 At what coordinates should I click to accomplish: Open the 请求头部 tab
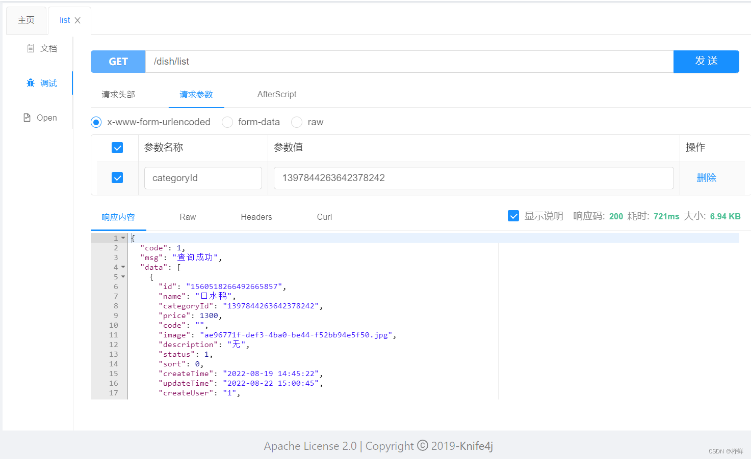(118, 95)
